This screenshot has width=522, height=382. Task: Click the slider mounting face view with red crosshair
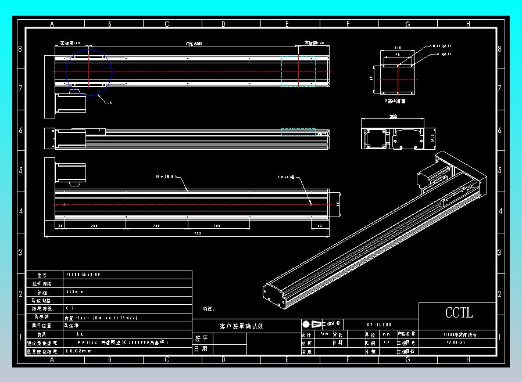click(x=398, y=80)
